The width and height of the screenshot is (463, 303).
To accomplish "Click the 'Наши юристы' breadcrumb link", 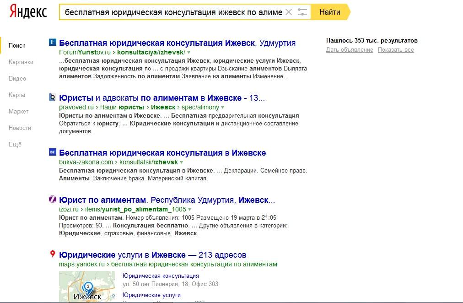I will 122,107.
